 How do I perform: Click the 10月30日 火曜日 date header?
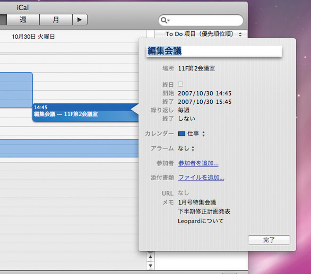(x=33, y=37)
